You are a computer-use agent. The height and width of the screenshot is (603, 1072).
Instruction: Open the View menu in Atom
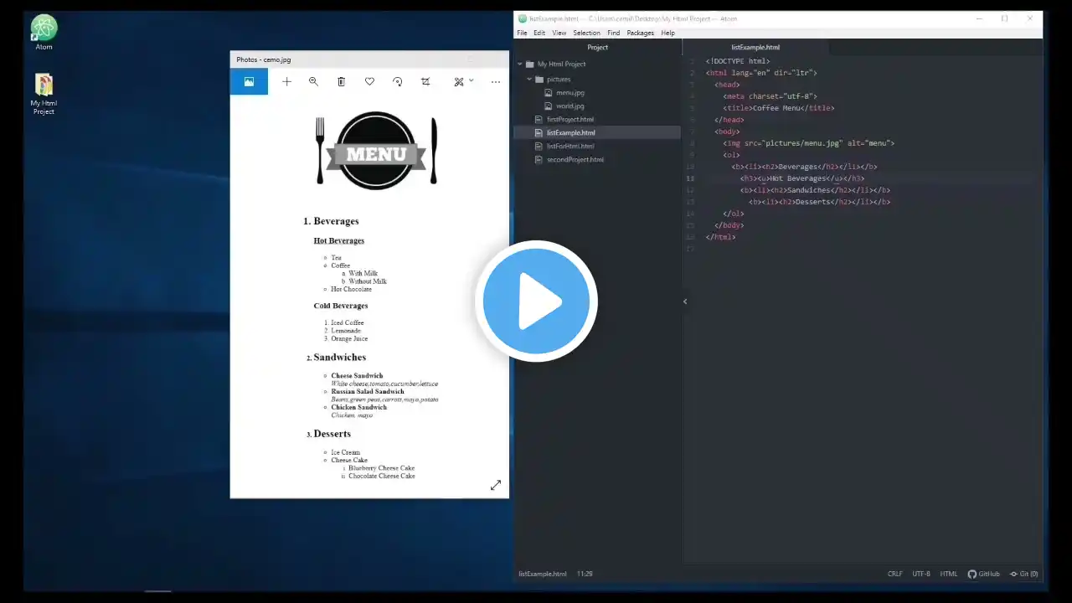559,33
